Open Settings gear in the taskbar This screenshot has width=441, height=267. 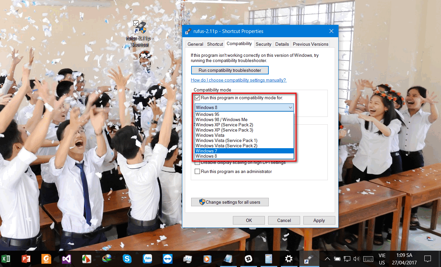coord(289,259)
